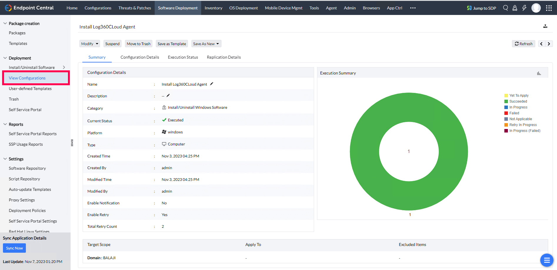The height and width of the screenshot is (270, 557).
Task: Open the Inventory menu
Action: click(x=214, y=8)
